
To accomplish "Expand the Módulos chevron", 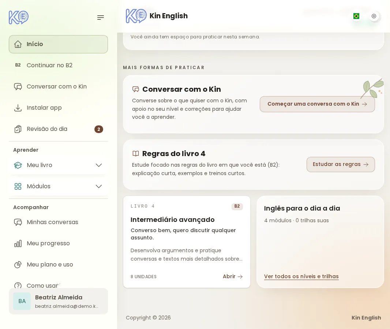I will [99, 186].
